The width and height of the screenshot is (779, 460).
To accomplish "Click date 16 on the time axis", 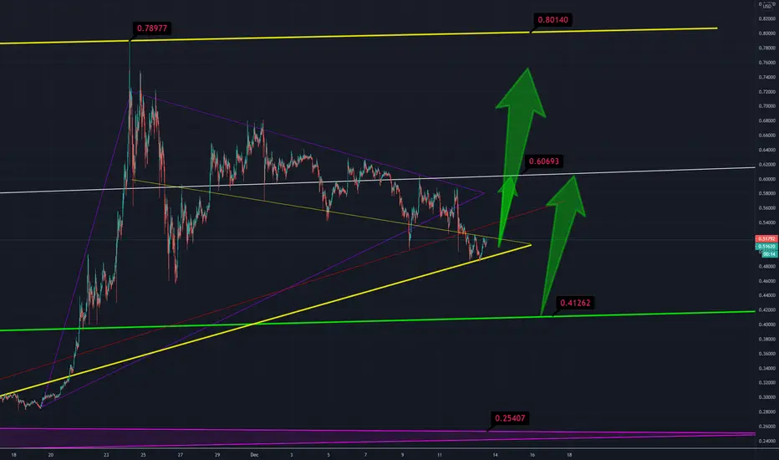I will click(x=532, y=455).
